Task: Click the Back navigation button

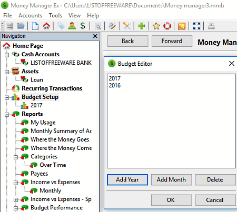Action: pyautogui.click(x=128, y=41)
